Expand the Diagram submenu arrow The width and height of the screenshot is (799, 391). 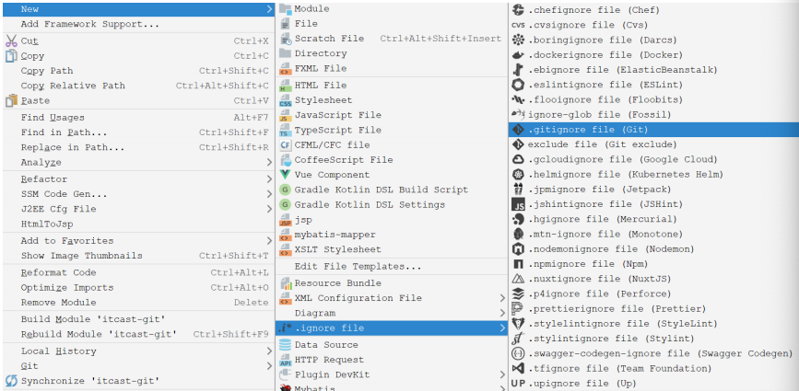click(502, 313)
